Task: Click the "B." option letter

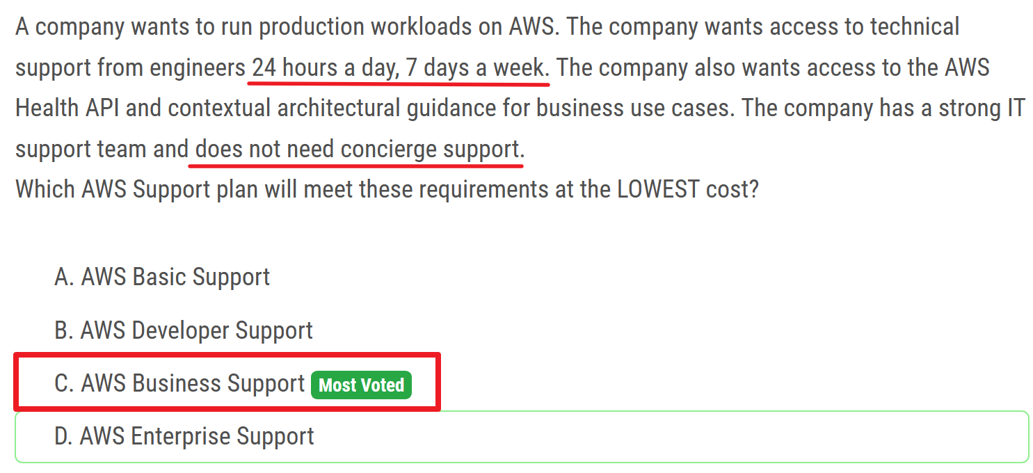Action: [64, 330]
